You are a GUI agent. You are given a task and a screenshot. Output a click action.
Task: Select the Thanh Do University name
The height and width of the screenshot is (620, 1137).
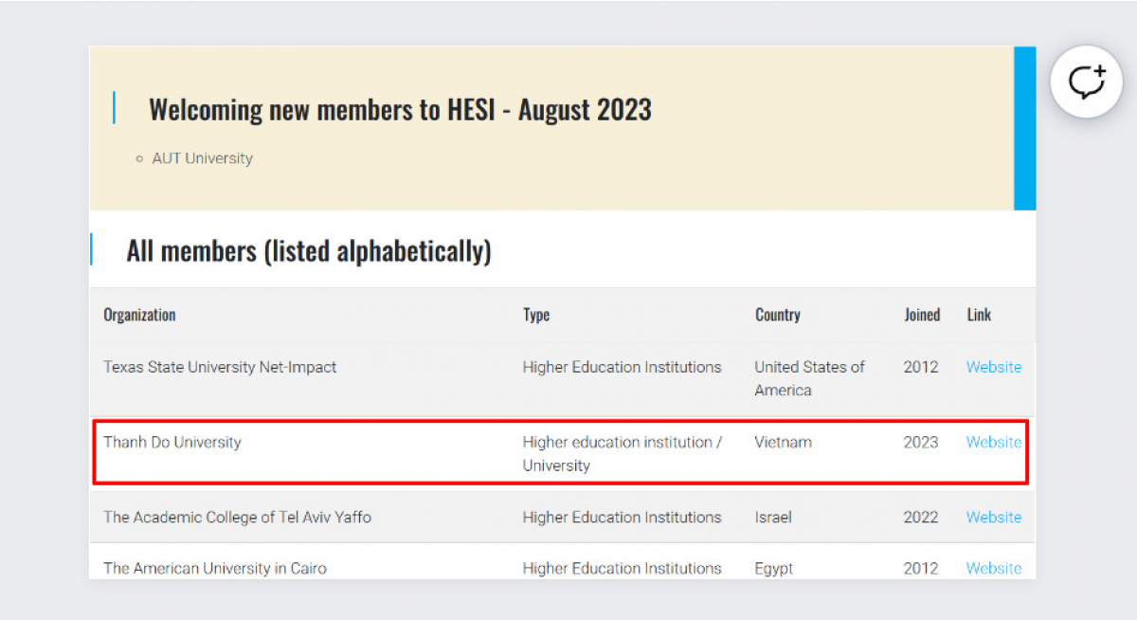(x=172, y=442)
